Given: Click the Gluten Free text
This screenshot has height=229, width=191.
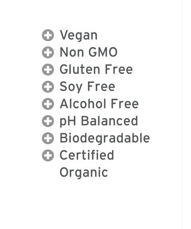Looking at the screenshot, I should (x=96, y=69).
